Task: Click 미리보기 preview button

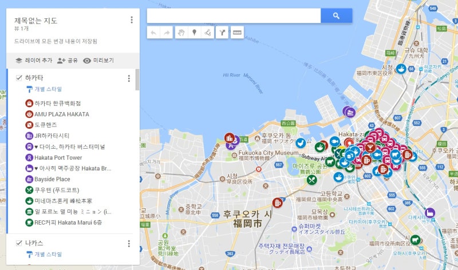Action: tap(98, 61)
